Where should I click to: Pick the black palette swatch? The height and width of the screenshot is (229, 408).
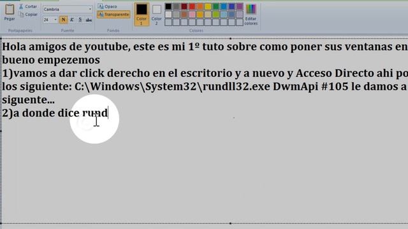pyautogui.click(x=168, y=6)
